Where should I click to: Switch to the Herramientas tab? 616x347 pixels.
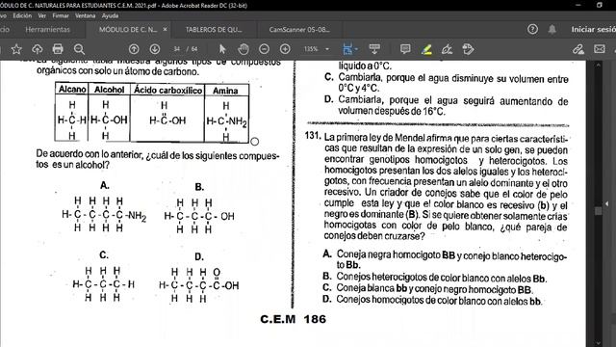[47, 30]
